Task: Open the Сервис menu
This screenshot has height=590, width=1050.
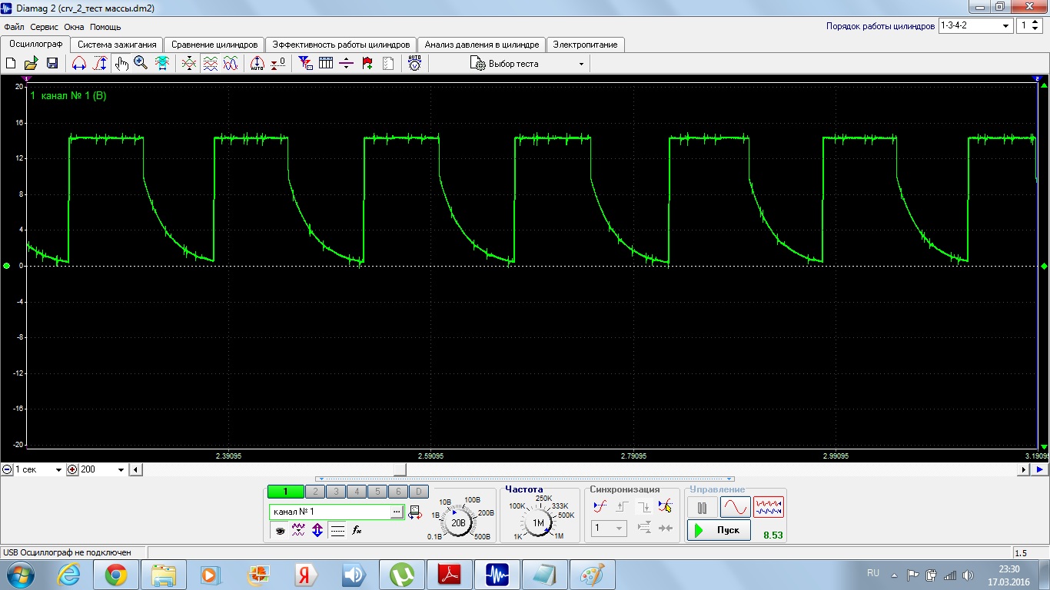Action: pyautogui.click(x=45, y=27)
